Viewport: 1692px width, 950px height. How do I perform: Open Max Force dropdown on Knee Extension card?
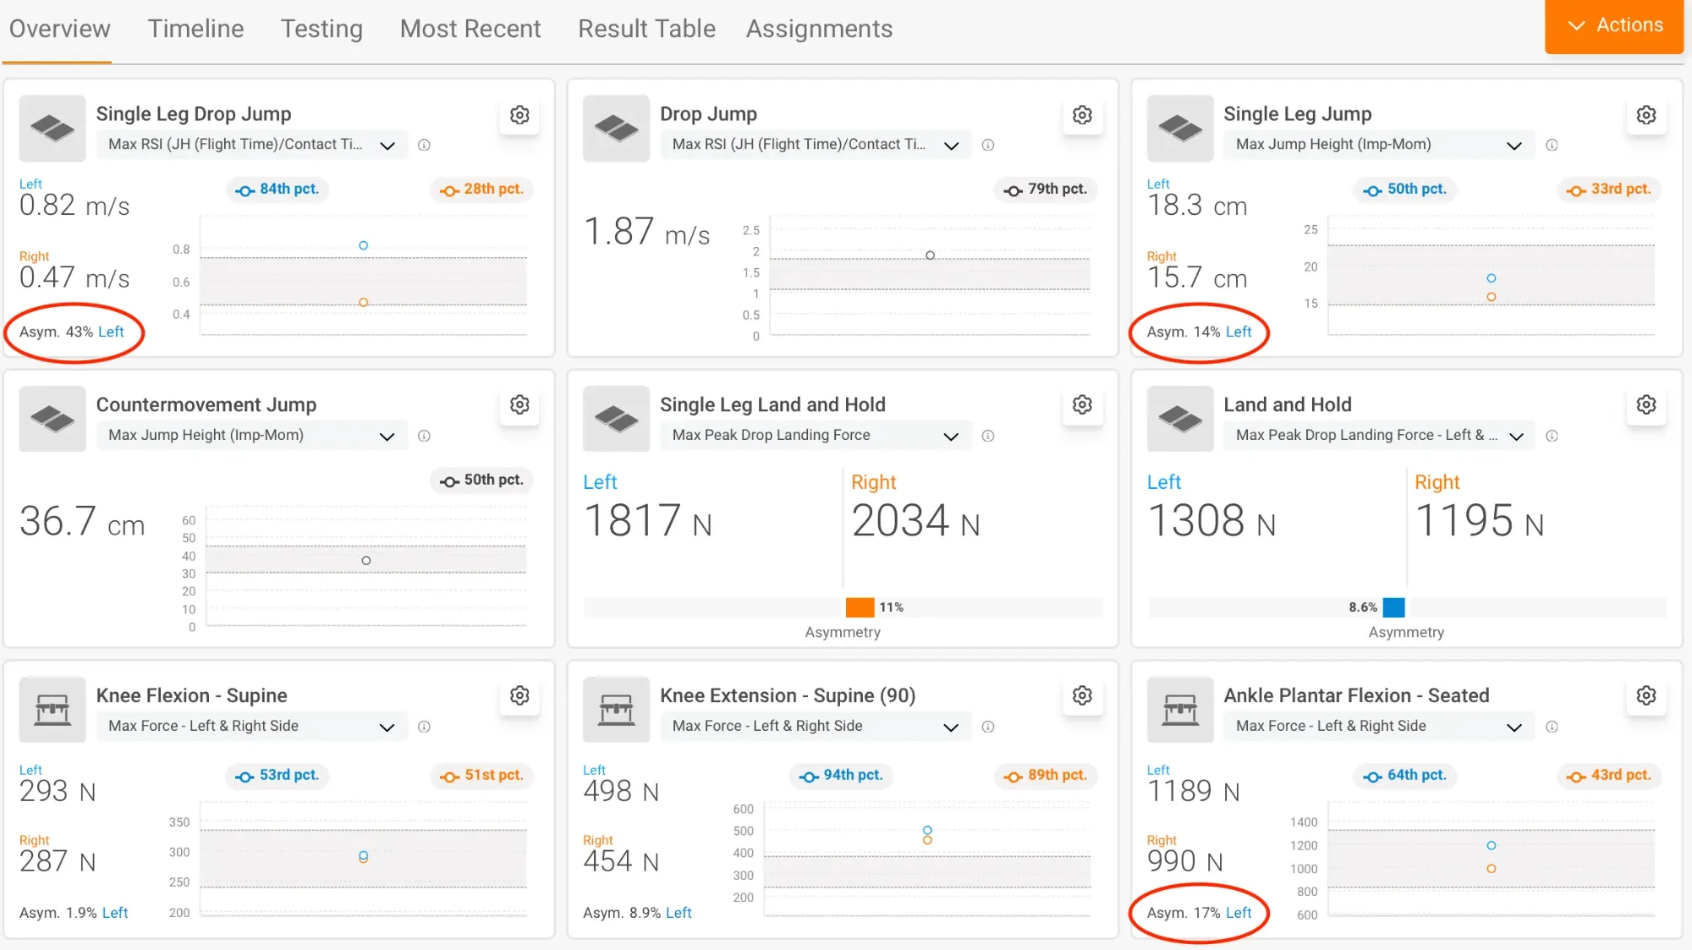tap(816, 727)
